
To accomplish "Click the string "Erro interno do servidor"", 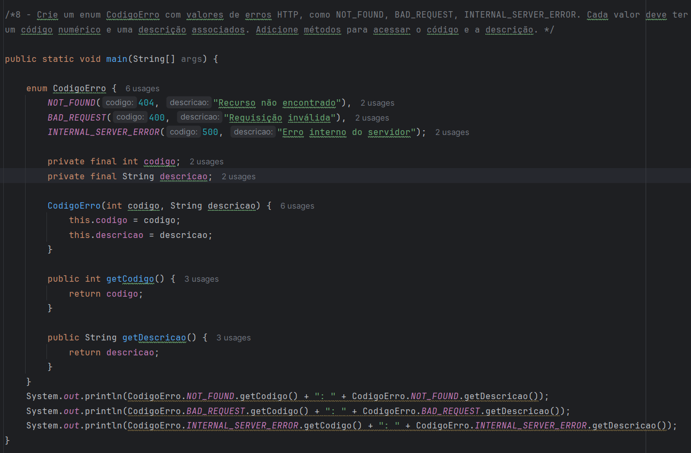I will pos(347,132).
